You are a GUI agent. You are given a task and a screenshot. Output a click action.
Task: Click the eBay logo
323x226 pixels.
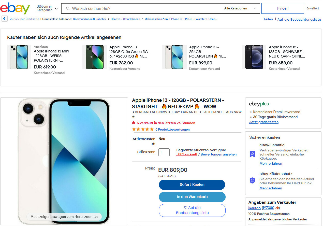pyautogui.click(x=15, y=8)
